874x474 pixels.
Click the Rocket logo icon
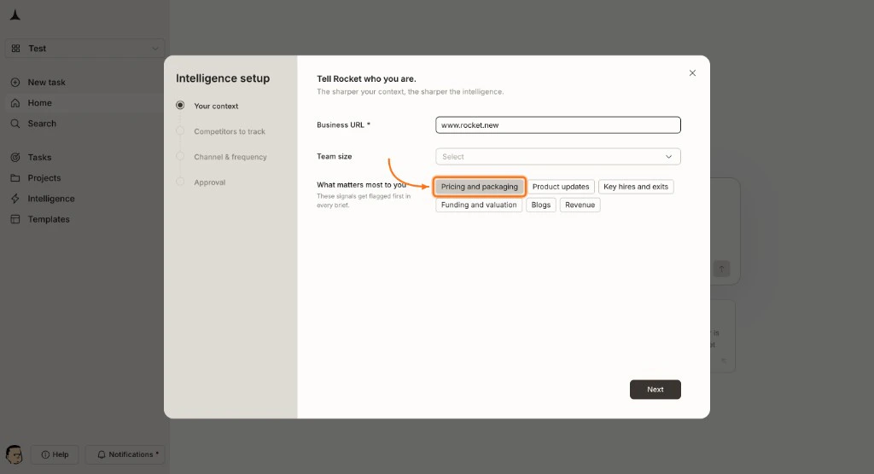click(15, 15)
